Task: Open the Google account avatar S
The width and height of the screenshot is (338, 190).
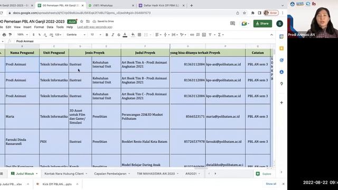Action: coord(279,23)
